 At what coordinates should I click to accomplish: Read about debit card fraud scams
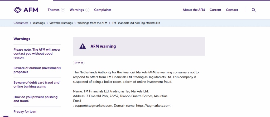[x=36, y=84]
